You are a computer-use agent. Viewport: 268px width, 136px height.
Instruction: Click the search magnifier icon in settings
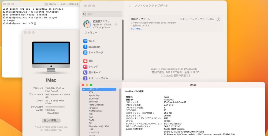[85, 14]
